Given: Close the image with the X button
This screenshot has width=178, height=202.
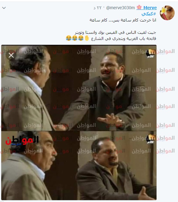Looking at the screenshot, I should tap(11, 55).
